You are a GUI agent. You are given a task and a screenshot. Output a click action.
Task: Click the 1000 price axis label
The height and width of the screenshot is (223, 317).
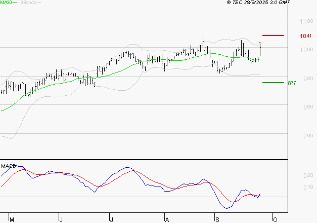306,50
